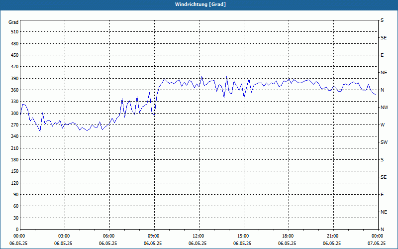This screenshot has height=249, width=398.
Task: Click the 06:00 time axis label
Action: click(x=109, y=236)
